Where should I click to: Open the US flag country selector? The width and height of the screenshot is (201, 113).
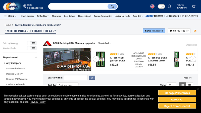152,7
